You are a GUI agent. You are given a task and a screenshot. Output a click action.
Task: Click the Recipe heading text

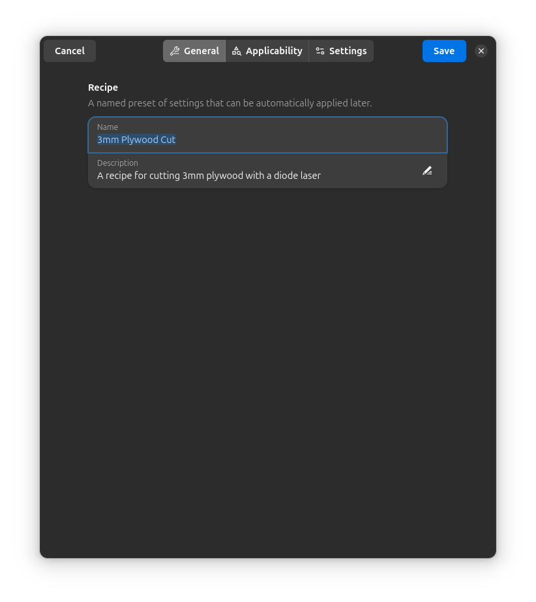click(x=103, y=87)
